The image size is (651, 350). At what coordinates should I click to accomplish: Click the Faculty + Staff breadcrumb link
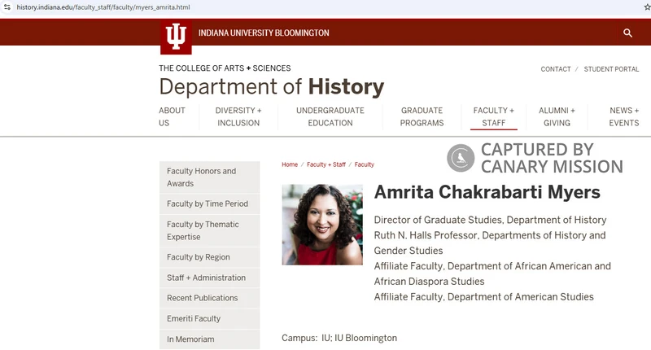click(x=326, y=164)
